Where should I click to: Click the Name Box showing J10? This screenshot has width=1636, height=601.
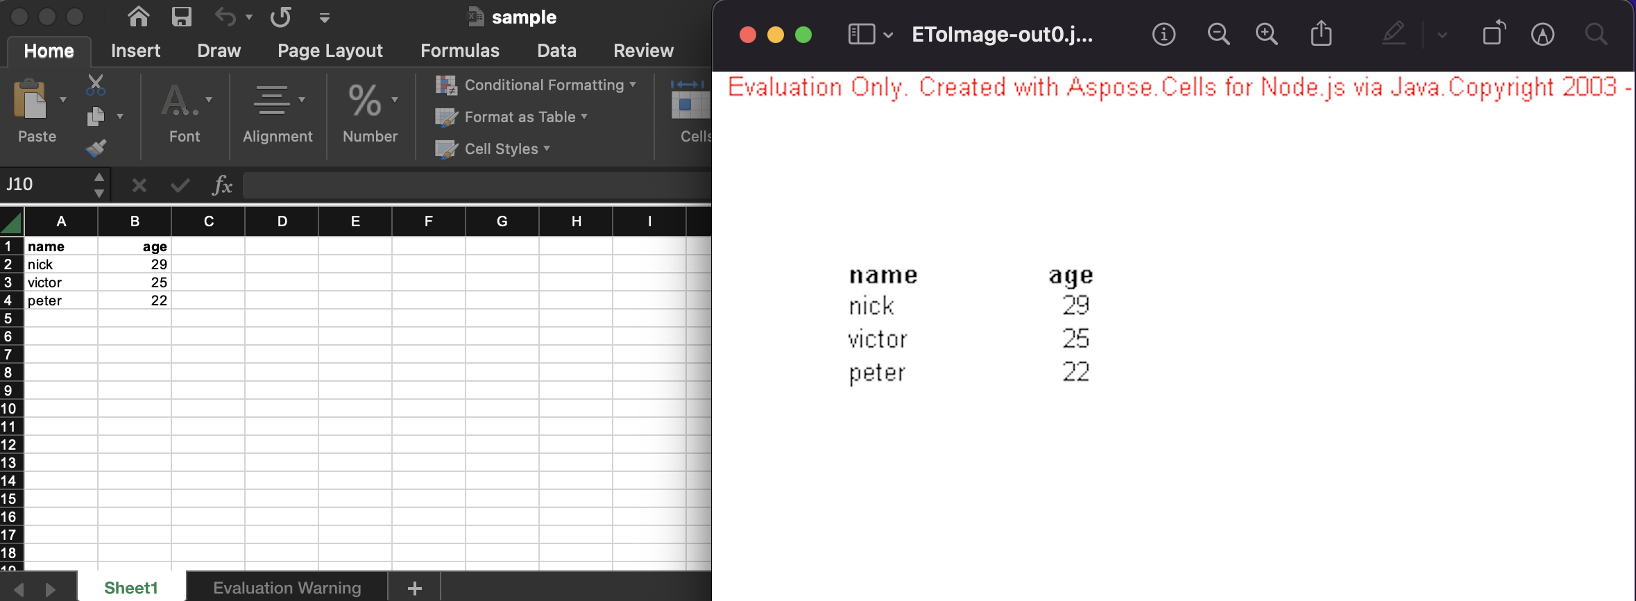point(46,185)
